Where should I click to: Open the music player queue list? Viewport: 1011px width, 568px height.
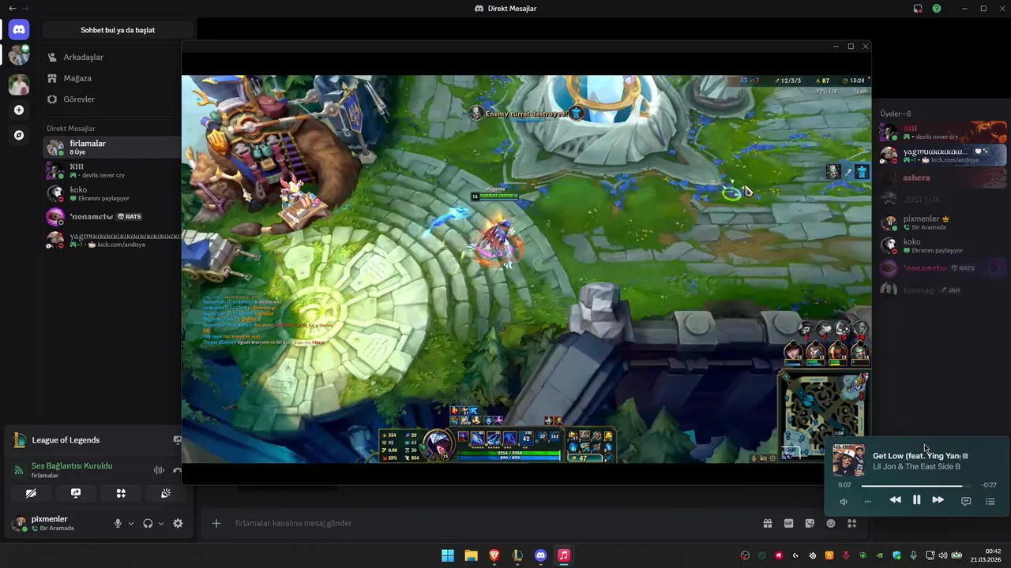point(990,501)
